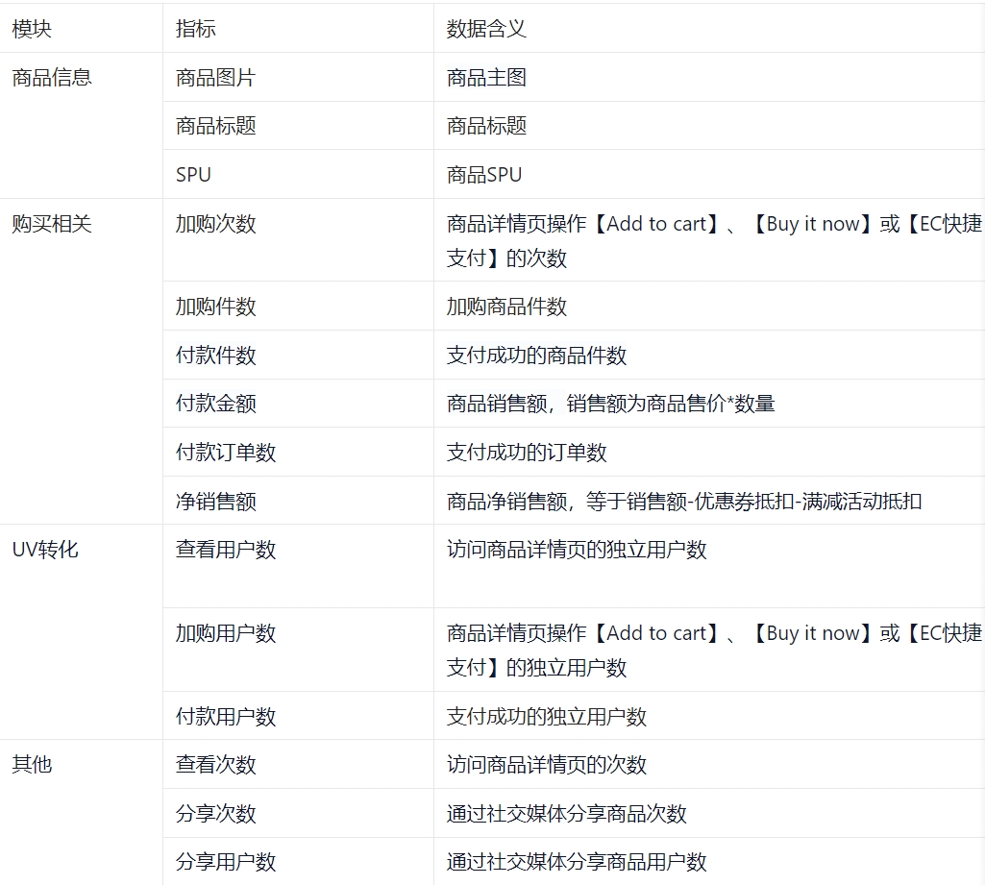Click the 指标 column header

coord(196,29)
